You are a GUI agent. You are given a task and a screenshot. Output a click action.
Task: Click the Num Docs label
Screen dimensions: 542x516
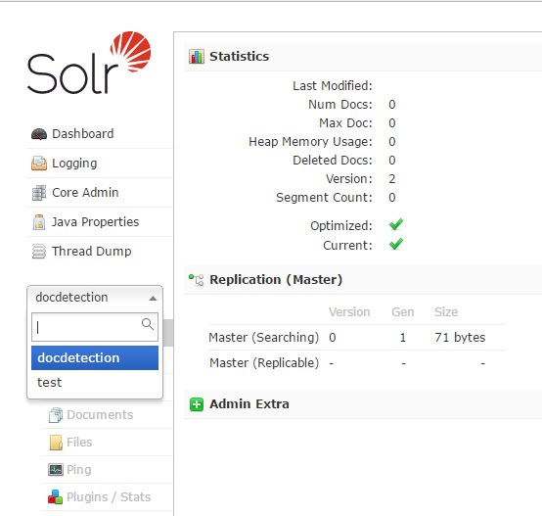[x=340, y=105]
